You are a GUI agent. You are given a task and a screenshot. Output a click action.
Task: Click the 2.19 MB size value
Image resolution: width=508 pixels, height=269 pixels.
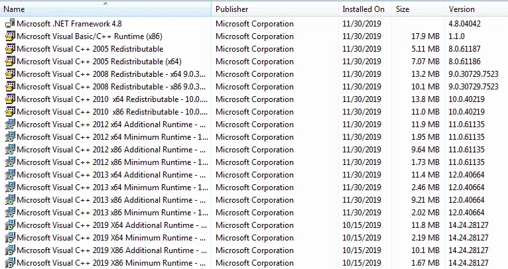[425, 238]
